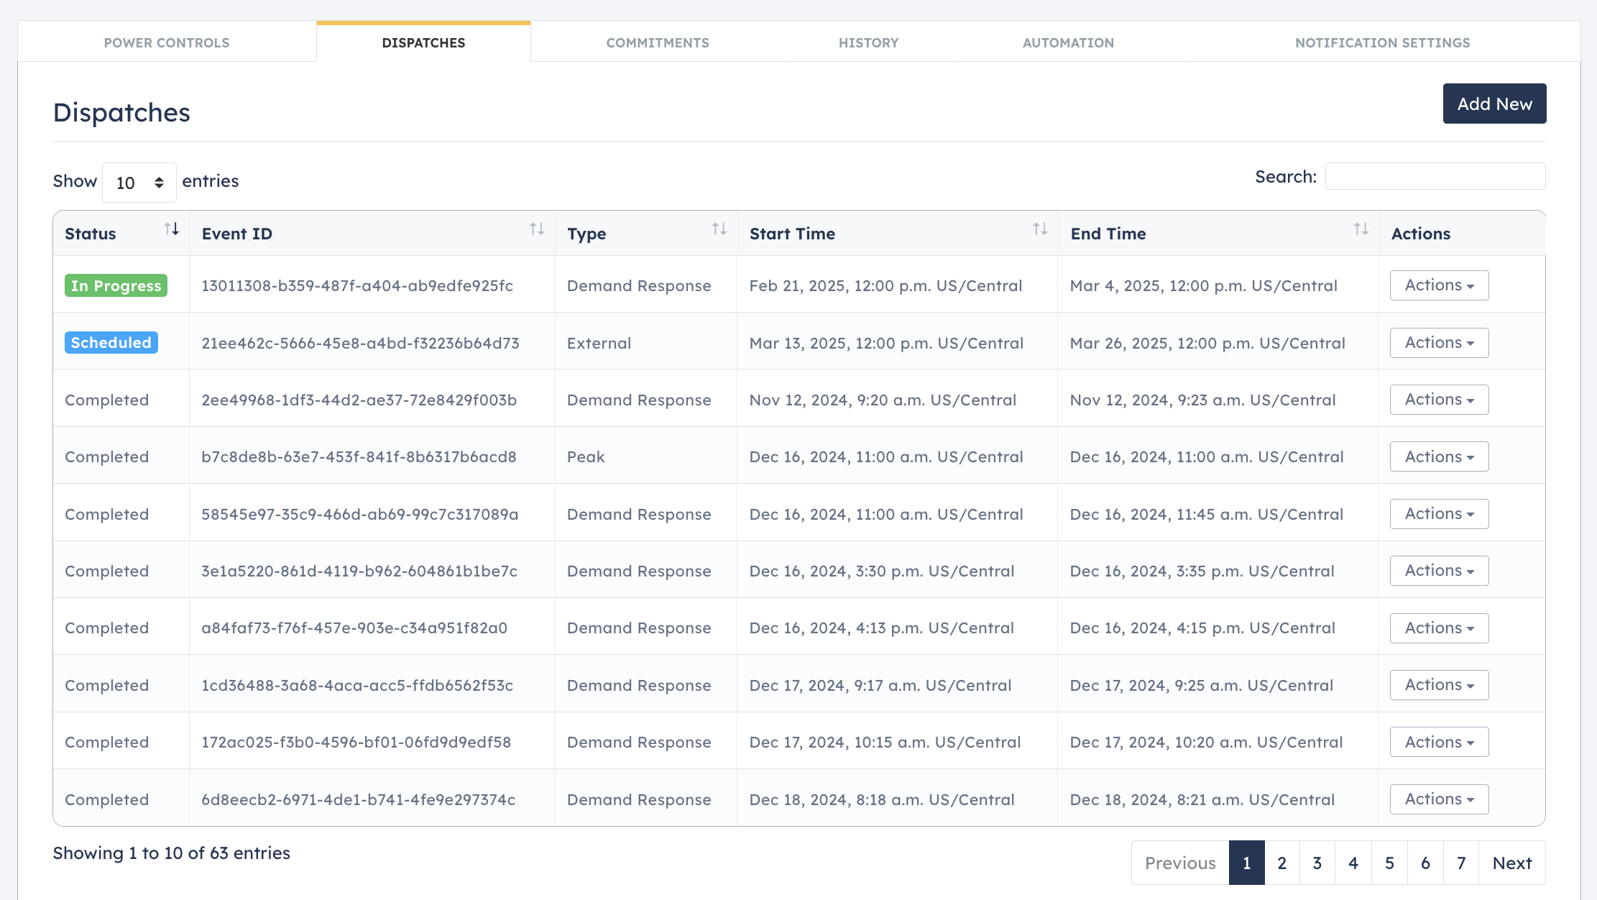Open the Automation tab
Screen dimensions: 1597x900
tap(1068, 42)
